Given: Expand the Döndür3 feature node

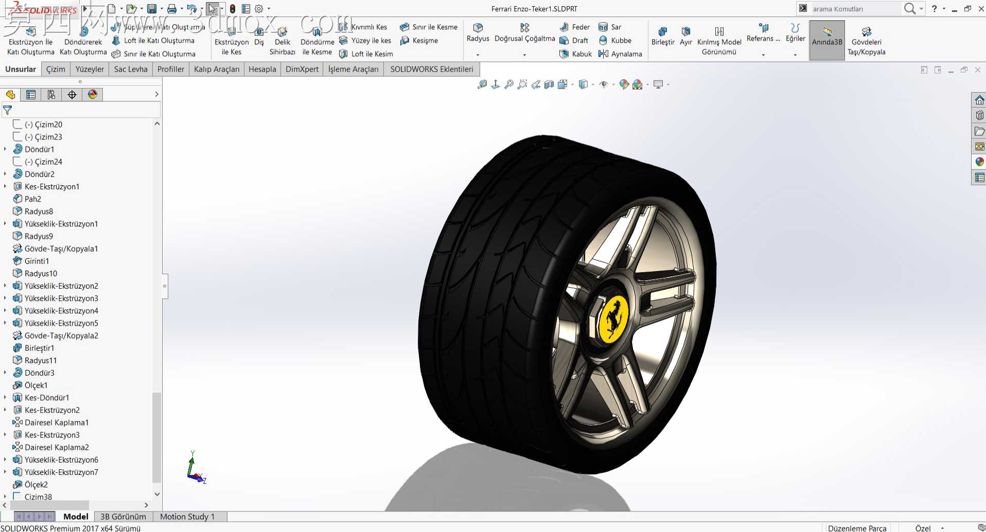Looking at the screenshot, I should pyautogui.click(x=5, y=373).
